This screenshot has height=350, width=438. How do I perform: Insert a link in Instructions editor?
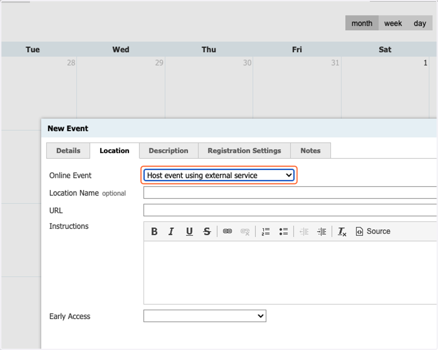227,231
